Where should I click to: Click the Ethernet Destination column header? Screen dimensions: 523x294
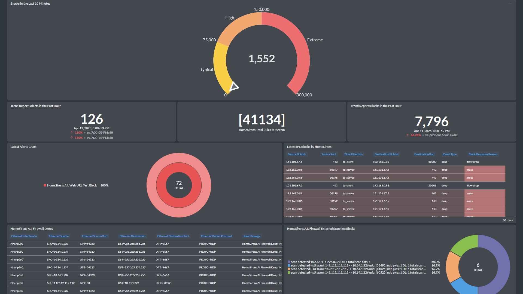(x=132, y=236)
